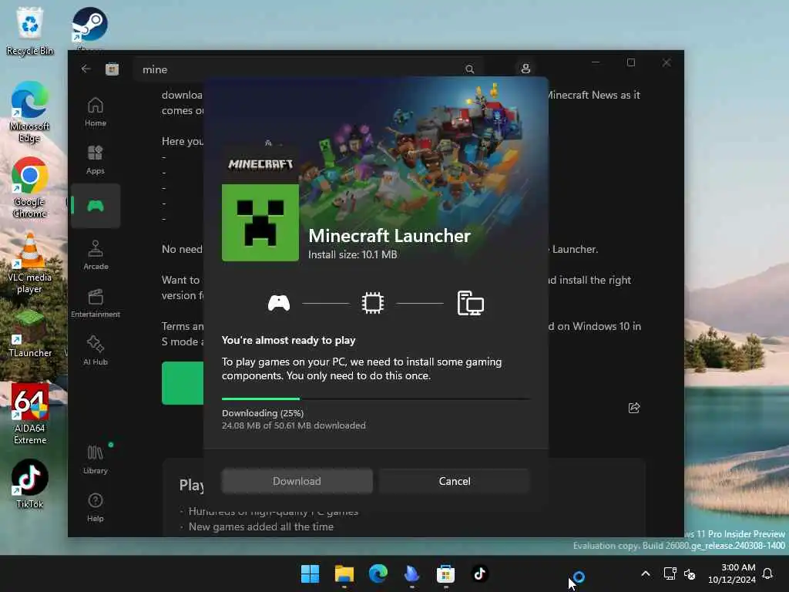This screenshot has height=592, width=789.
Task: Expand the hidden system tray icons chevron
Action: click(x=646, y=573)
